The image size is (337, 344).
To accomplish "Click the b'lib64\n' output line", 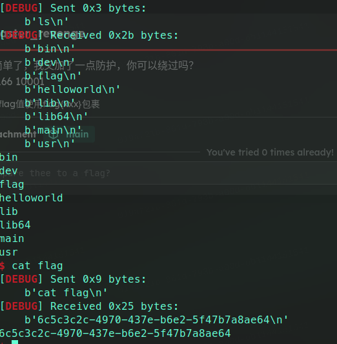I will (56, 116).
